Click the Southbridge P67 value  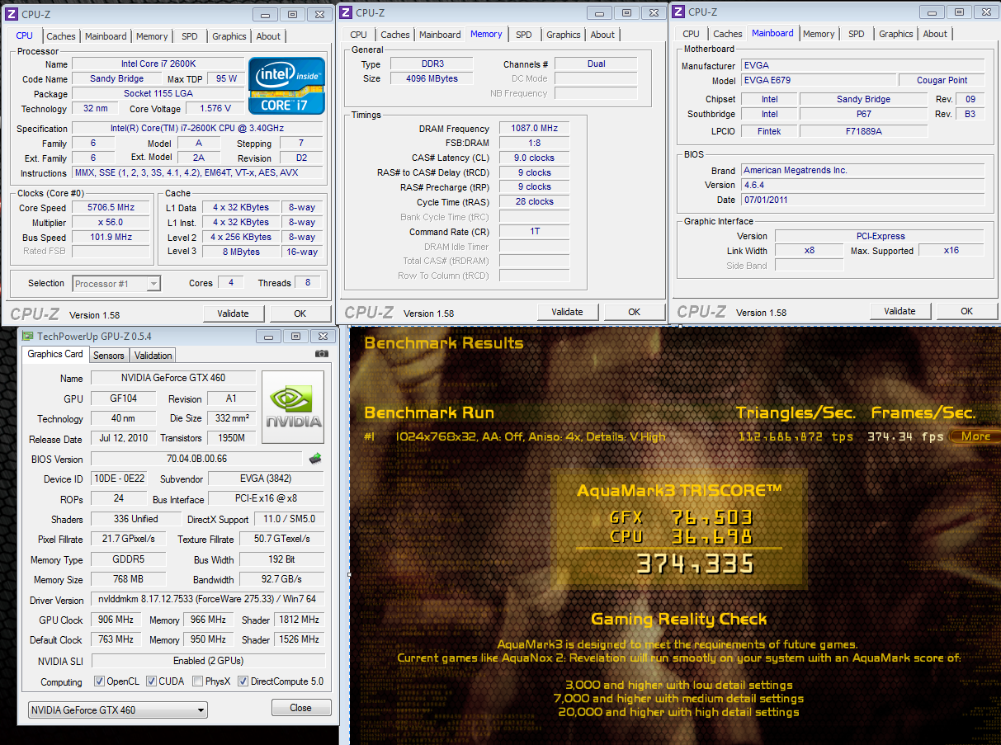click(x=863, y=114)
